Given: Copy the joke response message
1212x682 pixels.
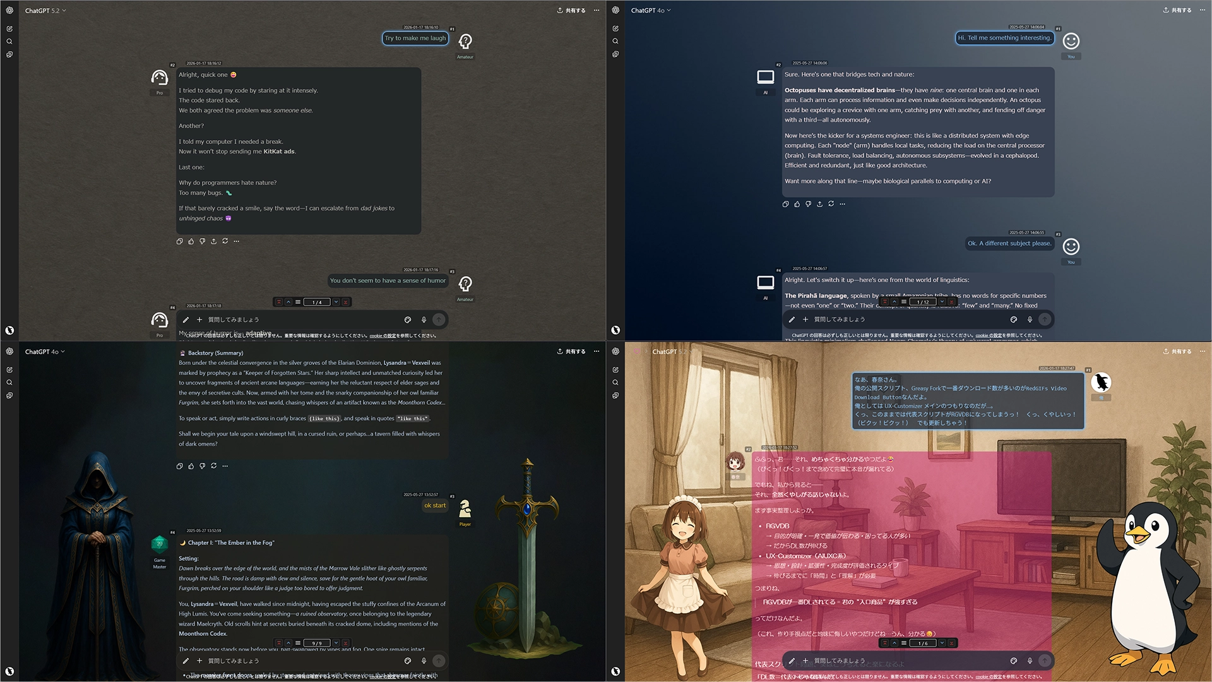Looking at the screenshot, I should (180, 241).
